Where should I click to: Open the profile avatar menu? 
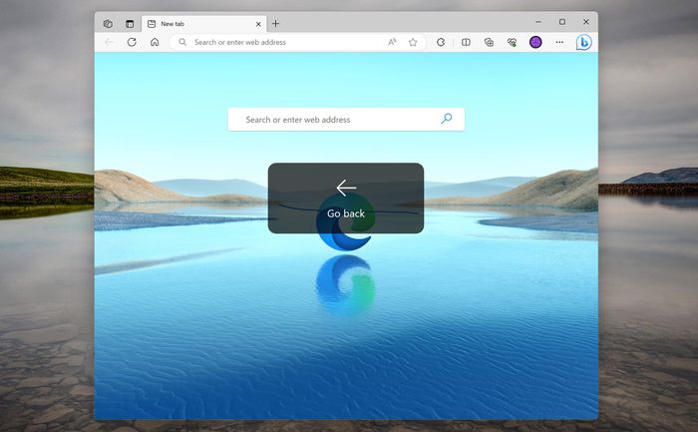point(535,42)
